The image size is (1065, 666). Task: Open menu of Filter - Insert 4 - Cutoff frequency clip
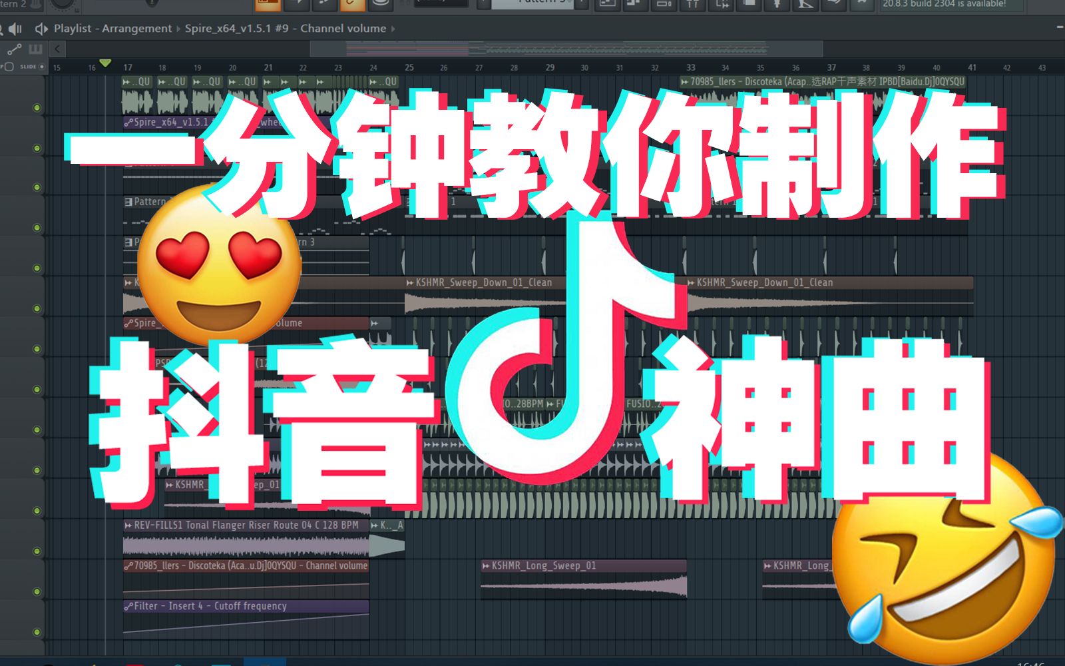[x=128, y=606]
